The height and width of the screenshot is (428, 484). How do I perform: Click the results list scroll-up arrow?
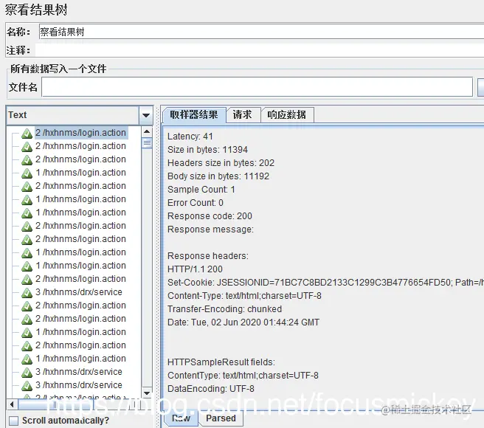click(147, 132)
